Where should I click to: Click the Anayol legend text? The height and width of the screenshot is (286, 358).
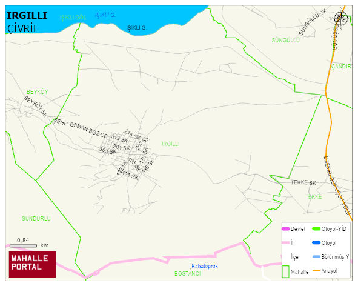330,271
